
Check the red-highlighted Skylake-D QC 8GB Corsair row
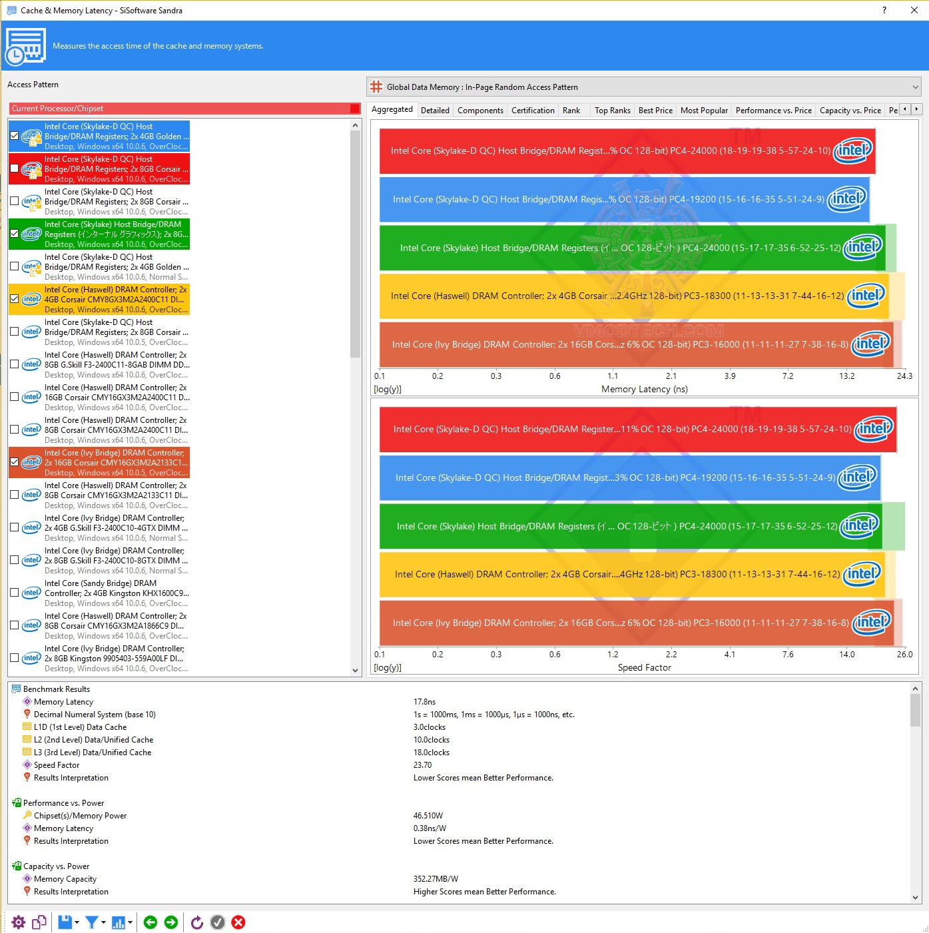[15, 168]
